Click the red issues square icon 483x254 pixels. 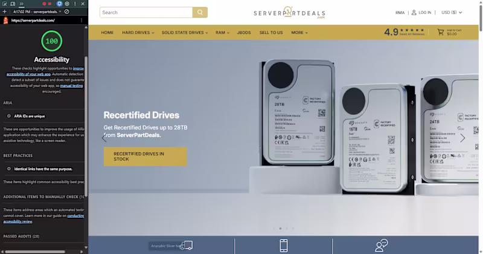tap(50, 4)
